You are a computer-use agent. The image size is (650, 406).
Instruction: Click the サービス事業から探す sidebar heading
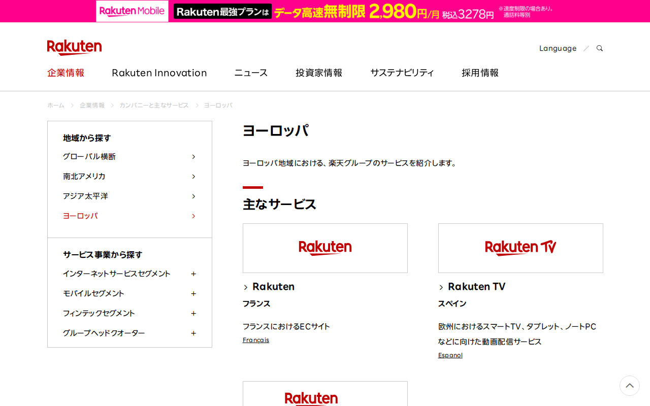click(x=103, y=254)
